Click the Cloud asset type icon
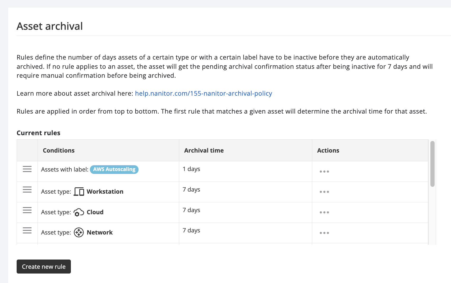Viewport: 451px width, 283px height. tap(79, 212)
